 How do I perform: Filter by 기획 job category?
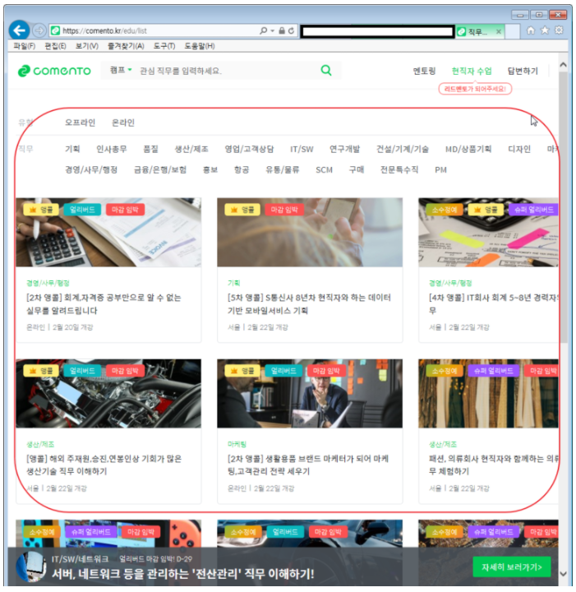pos(72,149)
